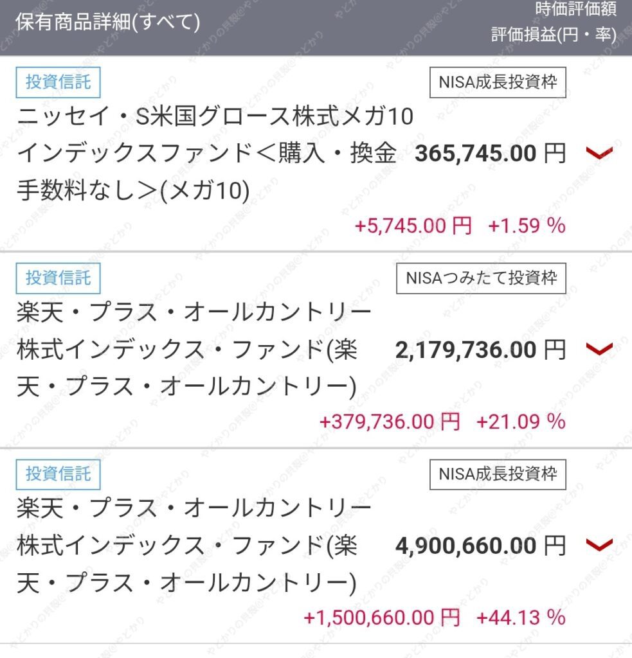
Task: Select the +21.09 % gain rate
Action: [x=521, y=422]
